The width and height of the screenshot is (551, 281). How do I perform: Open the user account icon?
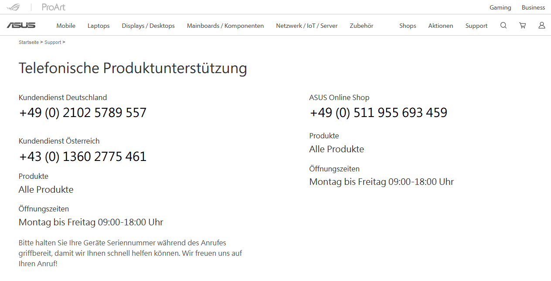pos(541,25)
